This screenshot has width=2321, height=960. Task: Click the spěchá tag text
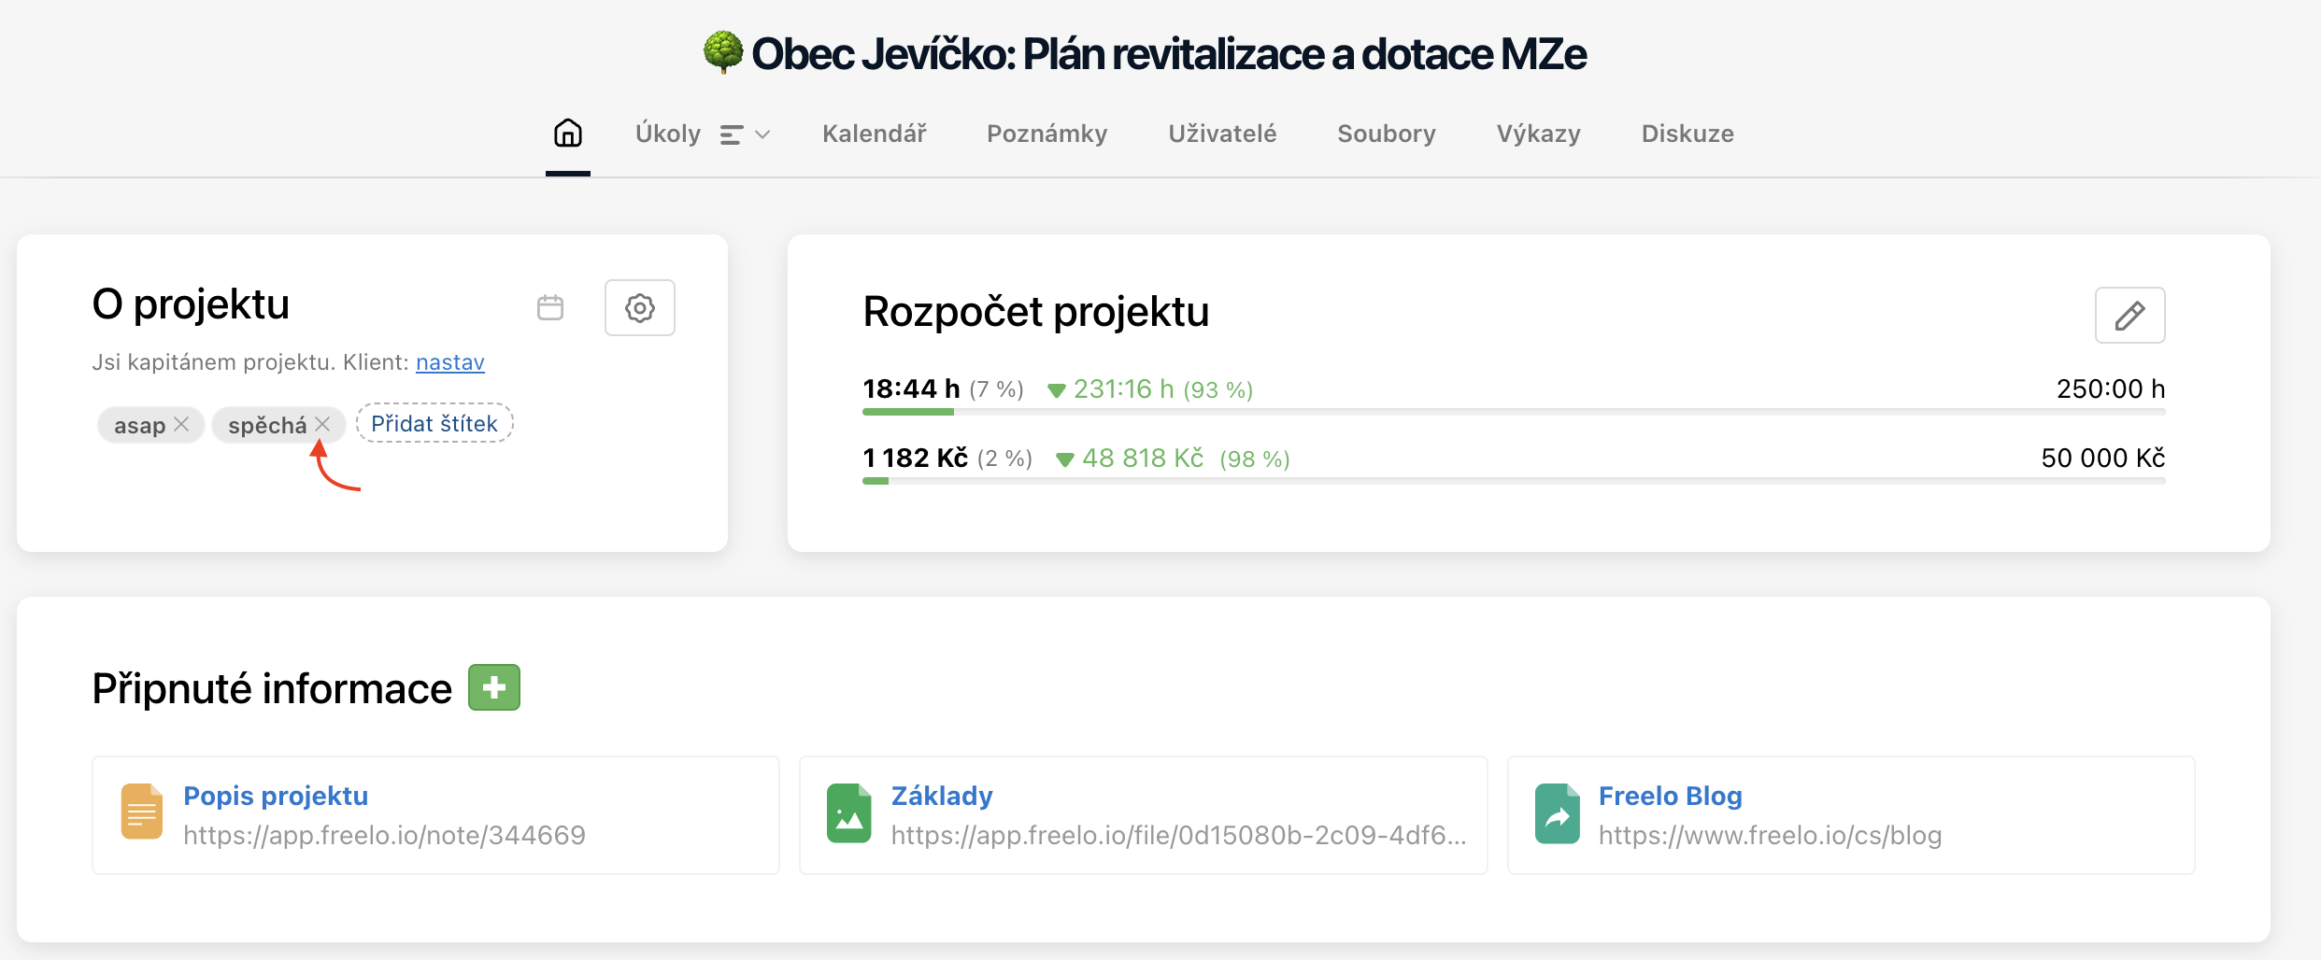[267, 425]
